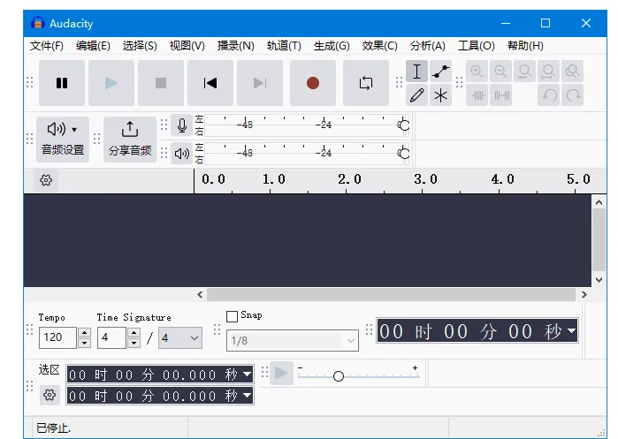Open the selection end time format dropdown
Viewport: 618px width, 439px height.
pyautogui.click(x=248, y=396)
